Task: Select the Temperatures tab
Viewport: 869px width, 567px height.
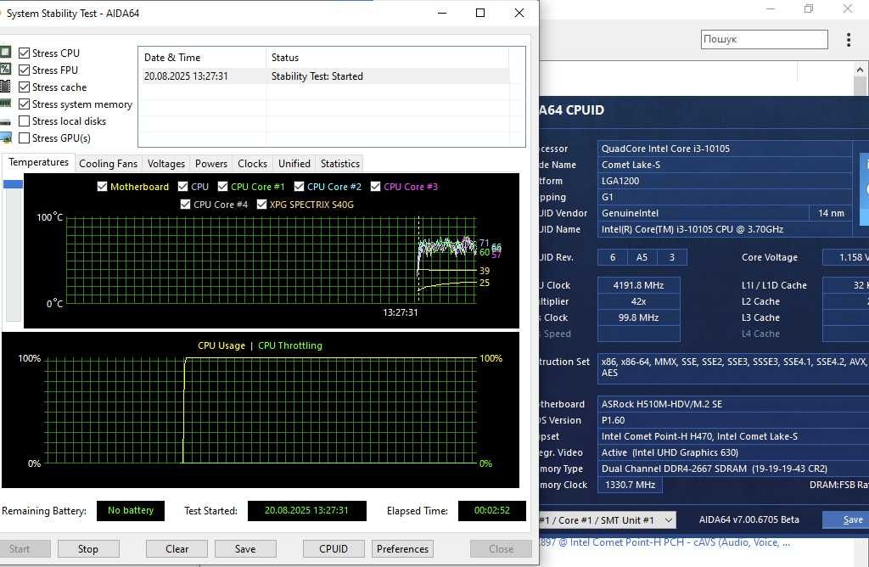Action: point(38,162)
